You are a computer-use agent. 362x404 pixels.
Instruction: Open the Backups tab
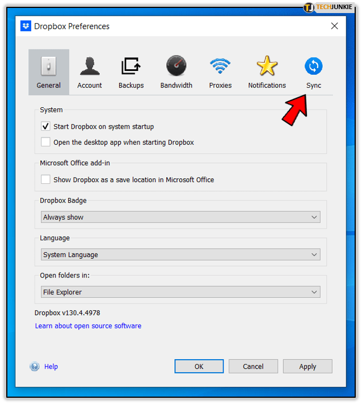coord(131,72)
